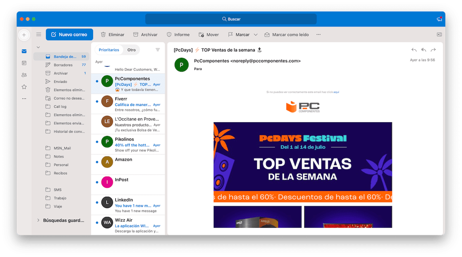This screenshot has width=462, height=257.
Task: Open the Correo no deseado folder
Action: [61, 98]
